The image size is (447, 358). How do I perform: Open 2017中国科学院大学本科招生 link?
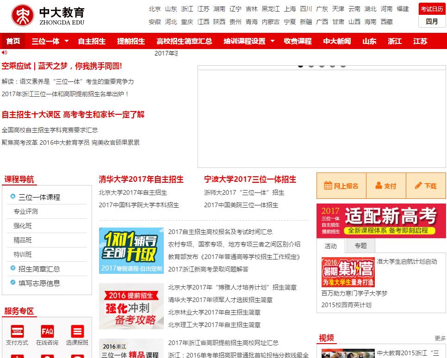139,205
